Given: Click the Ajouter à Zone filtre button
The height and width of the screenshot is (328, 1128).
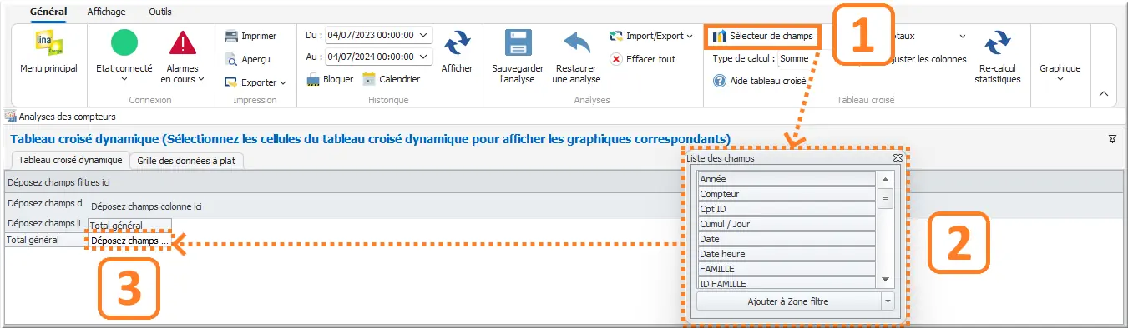Looking at the screenshot, I should point(788,301).
